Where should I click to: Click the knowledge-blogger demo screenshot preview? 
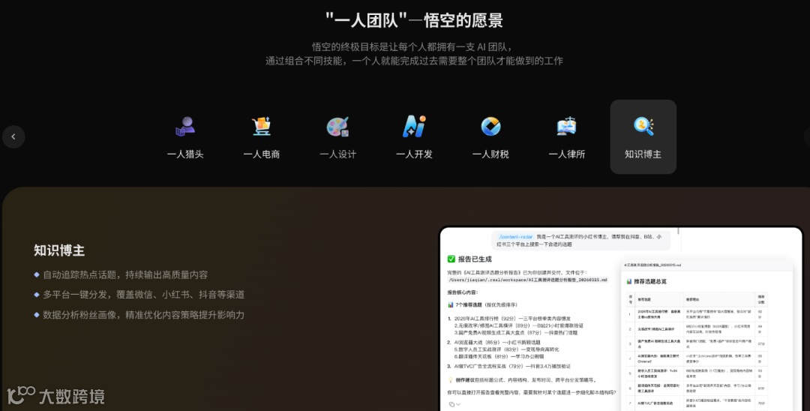[621, 319]
